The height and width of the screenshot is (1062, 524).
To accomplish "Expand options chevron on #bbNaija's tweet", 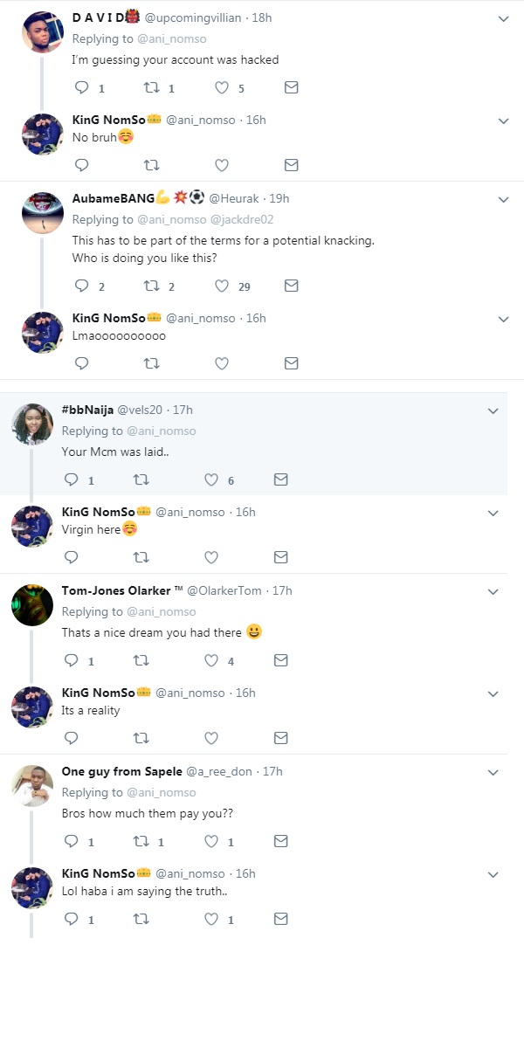I will [x=493, y=410].
